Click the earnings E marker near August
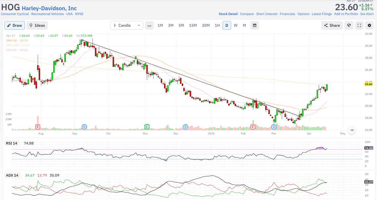Viewport: 377px width, 200px height. click(x=38, y=127)
